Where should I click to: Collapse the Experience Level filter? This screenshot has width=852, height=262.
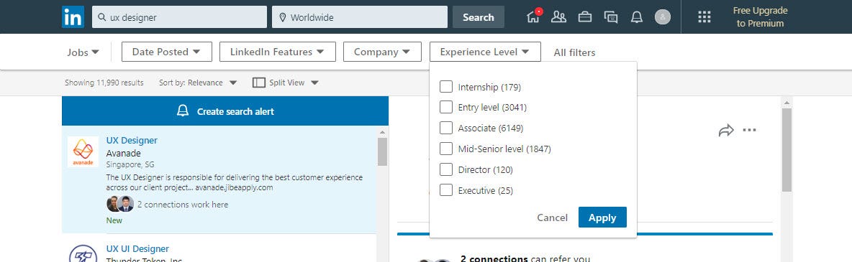tap(485, 52)
